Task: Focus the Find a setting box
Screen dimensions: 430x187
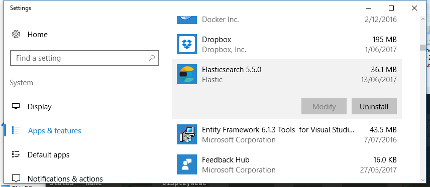Action: coord(84,58)
